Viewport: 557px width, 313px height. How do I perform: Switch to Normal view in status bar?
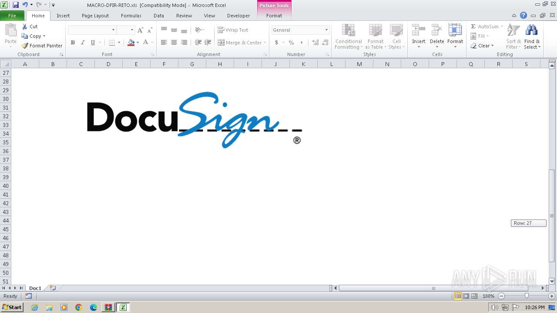click(458, 296)
